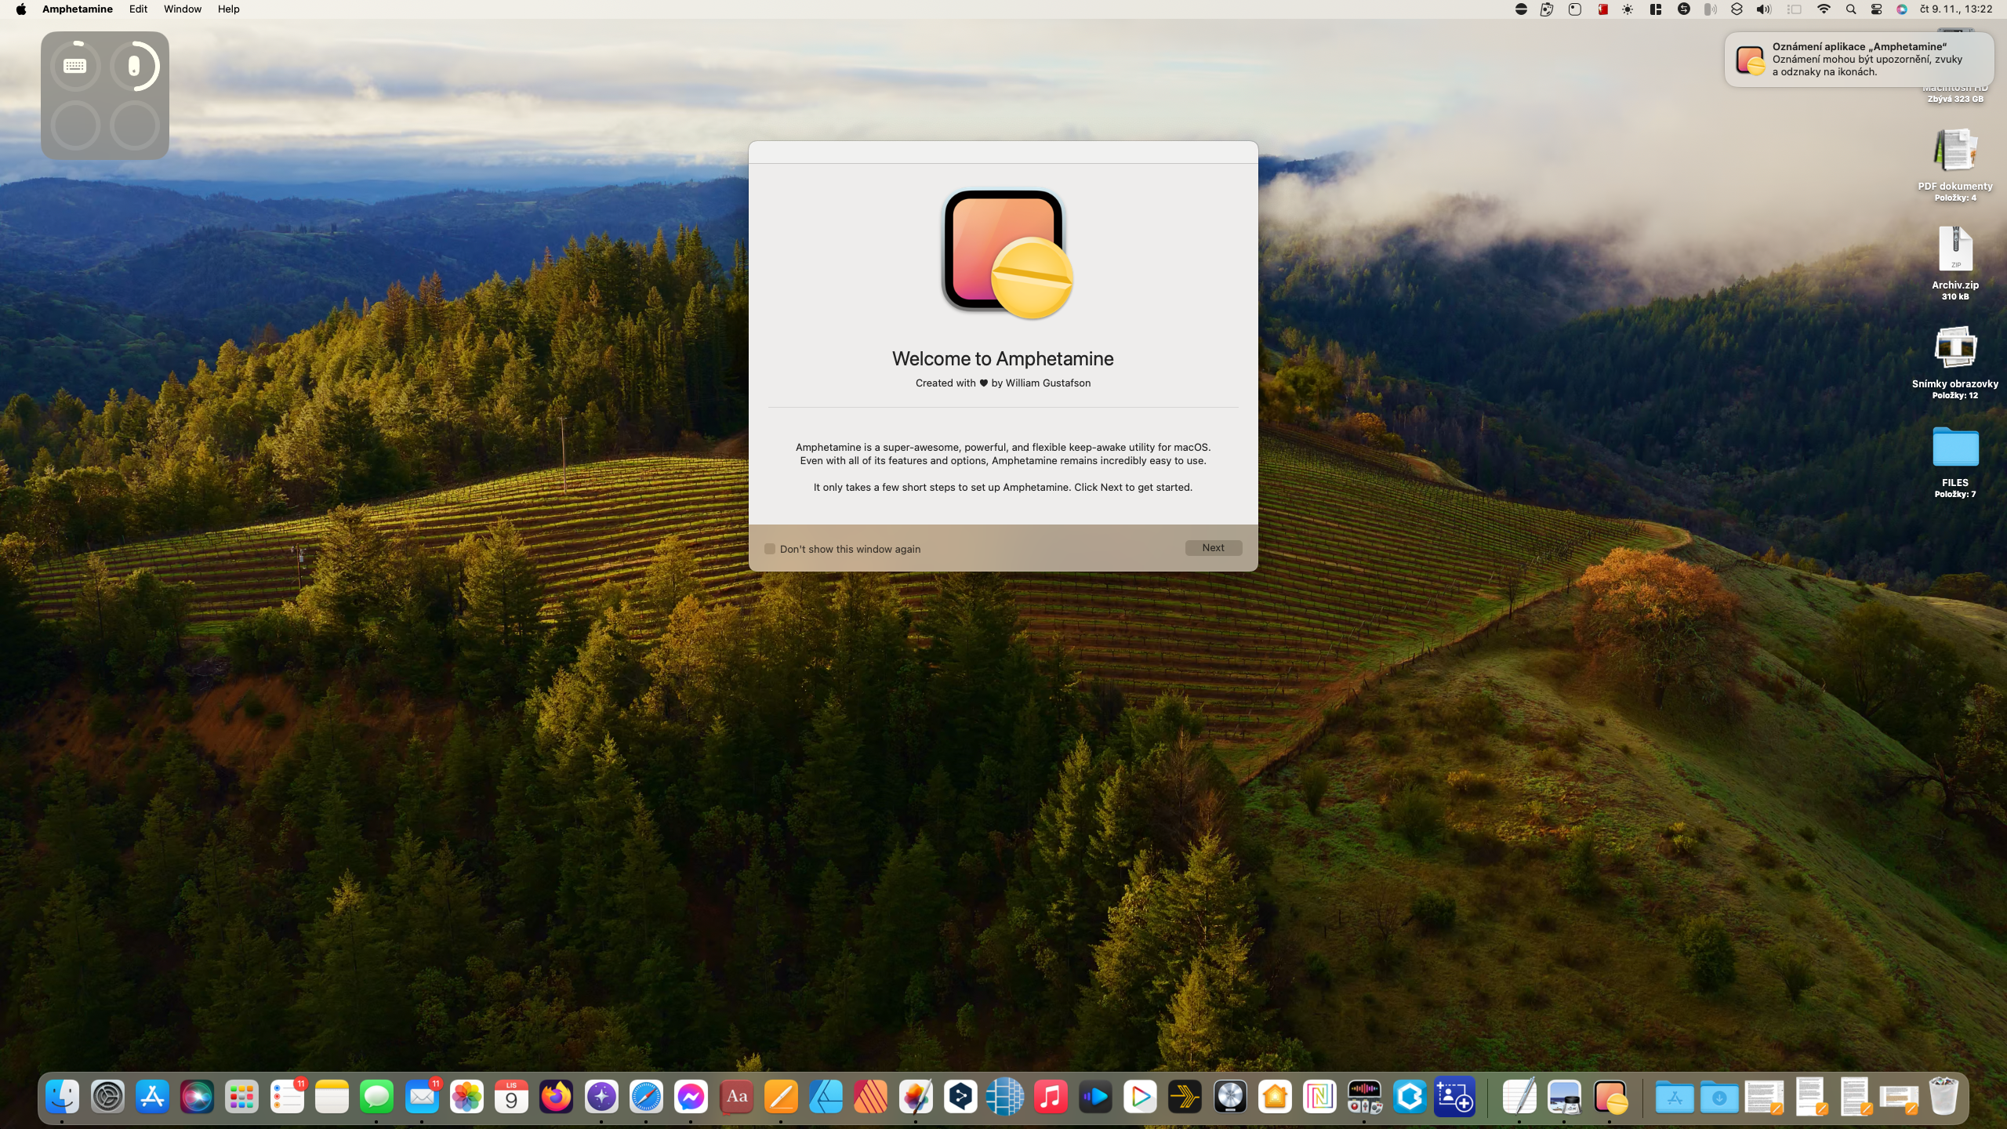Open Spotlight search magnifier icon
Screen dimensions: 2007x1129
1850,9
